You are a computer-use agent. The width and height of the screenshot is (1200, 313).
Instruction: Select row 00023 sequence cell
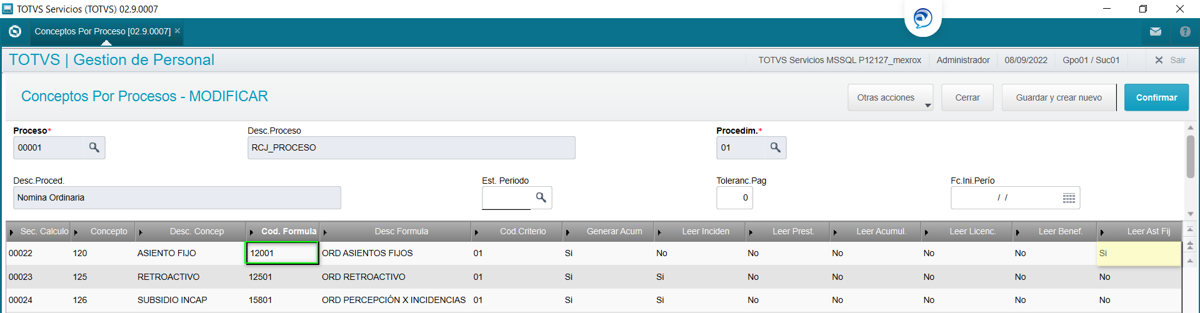pos(38,277)
